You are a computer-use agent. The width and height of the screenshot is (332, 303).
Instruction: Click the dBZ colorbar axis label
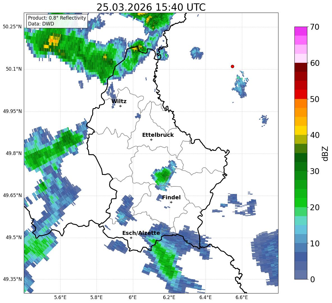(326, 153)
